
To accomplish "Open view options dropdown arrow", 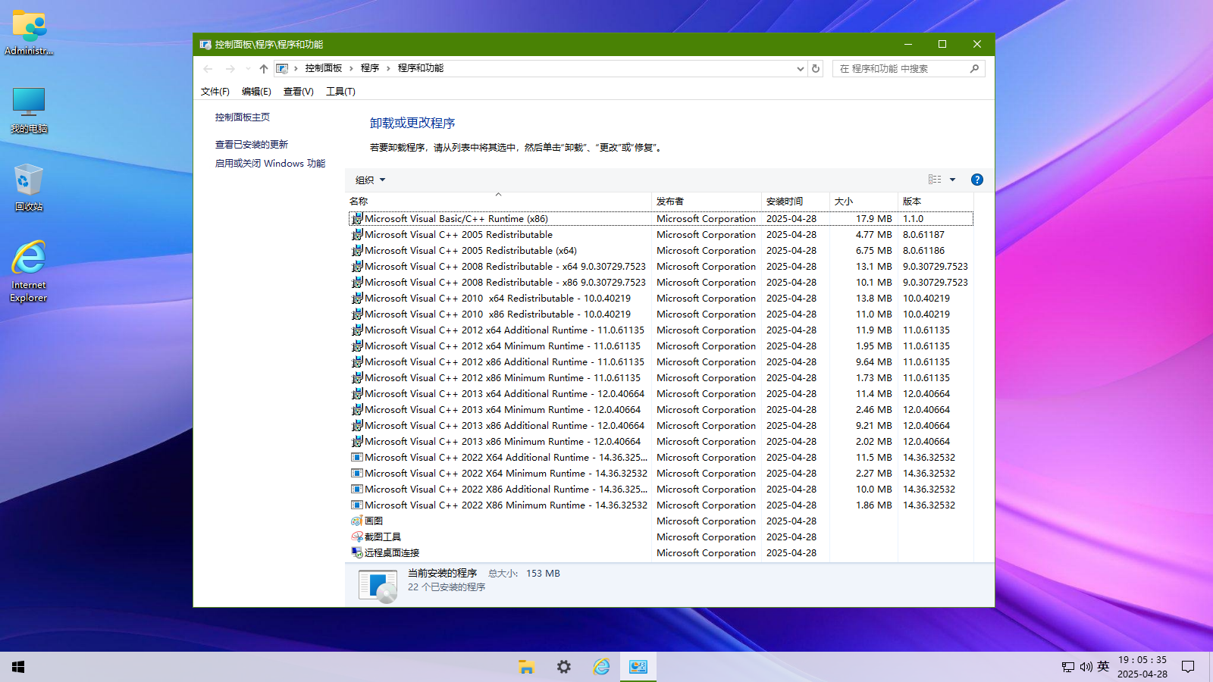I will [953, 180].
